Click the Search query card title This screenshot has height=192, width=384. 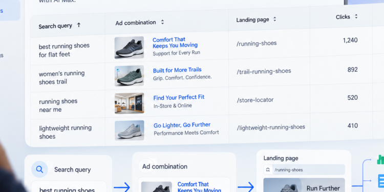tap(73, 169)
